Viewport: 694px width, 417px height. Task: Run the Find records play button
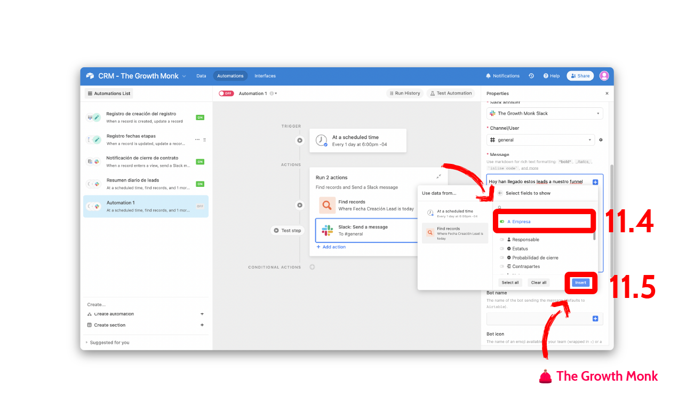300,205
